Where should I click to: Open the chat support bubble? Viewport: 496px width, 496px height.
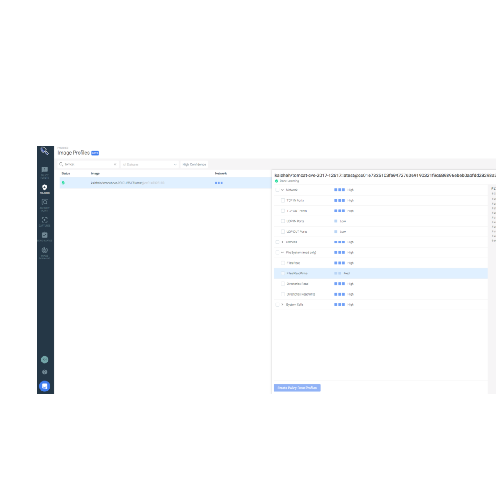tap(45, 386)
